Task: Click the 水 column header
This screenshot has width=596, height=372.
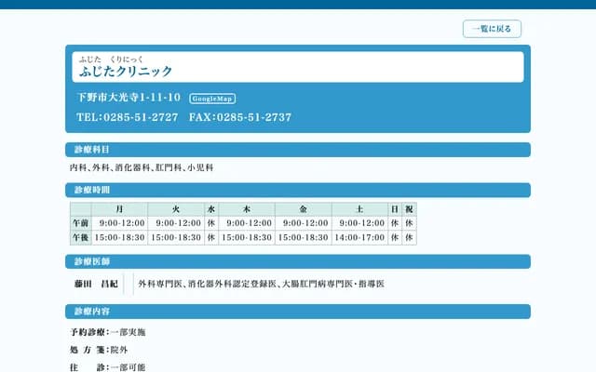Action: [x=211, y=209]
